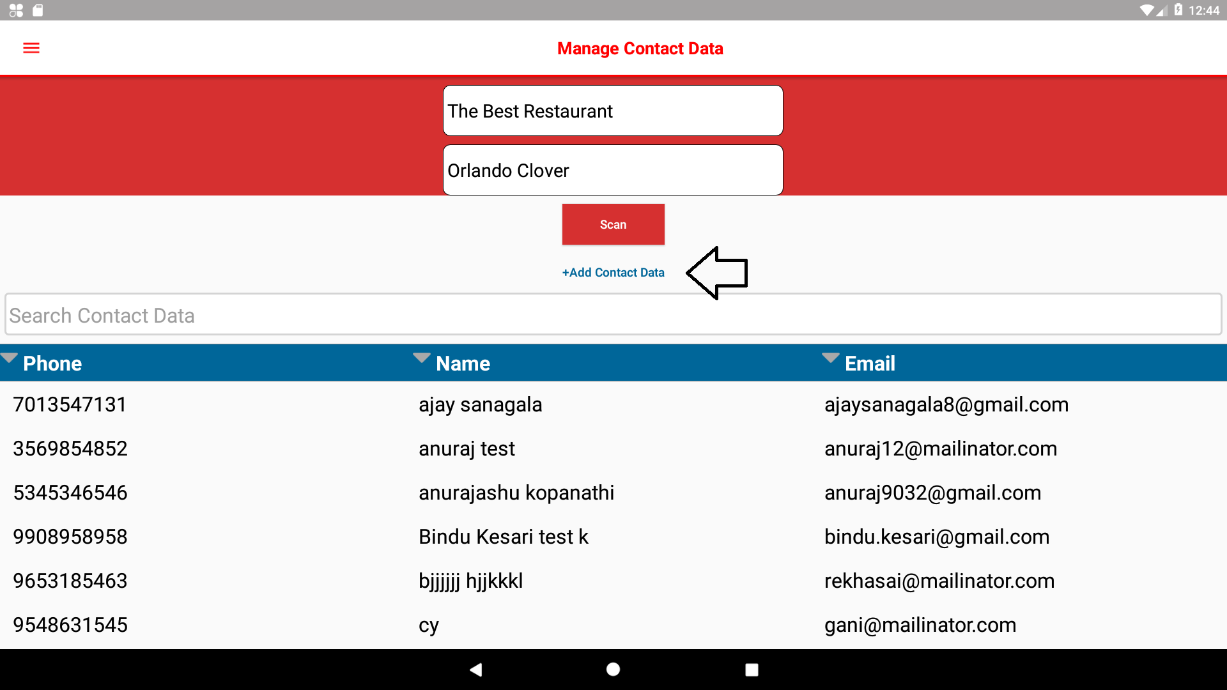Image resolution: width=1227 pixels, height=690 pixels.
Task: Focus the Search Contact Data field
Action: [613, 315]
